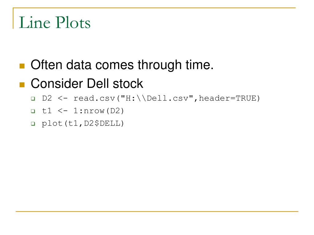Image resolution: width=314 pixels, height=235 pixels.
Task: Click the "header=TRUE" argument
Action: point(228,98)
